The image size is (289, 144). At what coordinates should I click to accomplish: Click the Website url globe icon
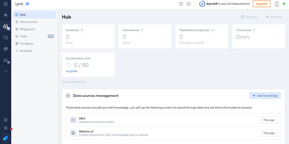point(73,133)
